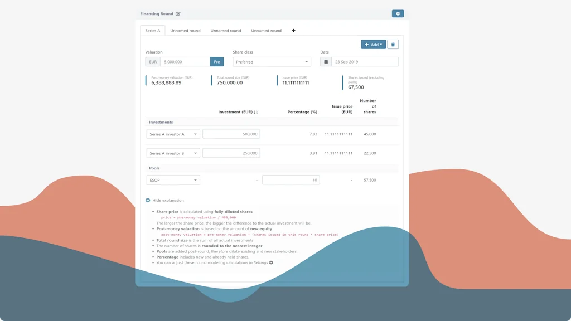Click the 500,000 investment amount field
571x321 pixels.
coord(231,134)
